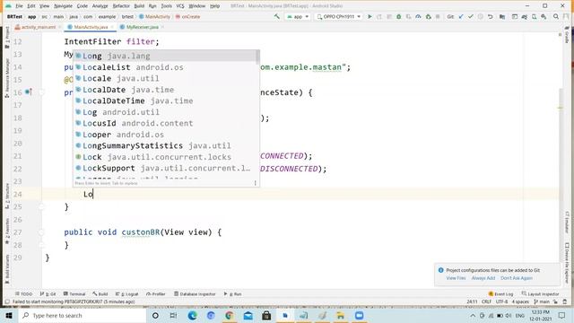The width and height of the screenshot is (574, 323).
Task: Choose the Looper android.os suggestion
Action: point(166,135)
